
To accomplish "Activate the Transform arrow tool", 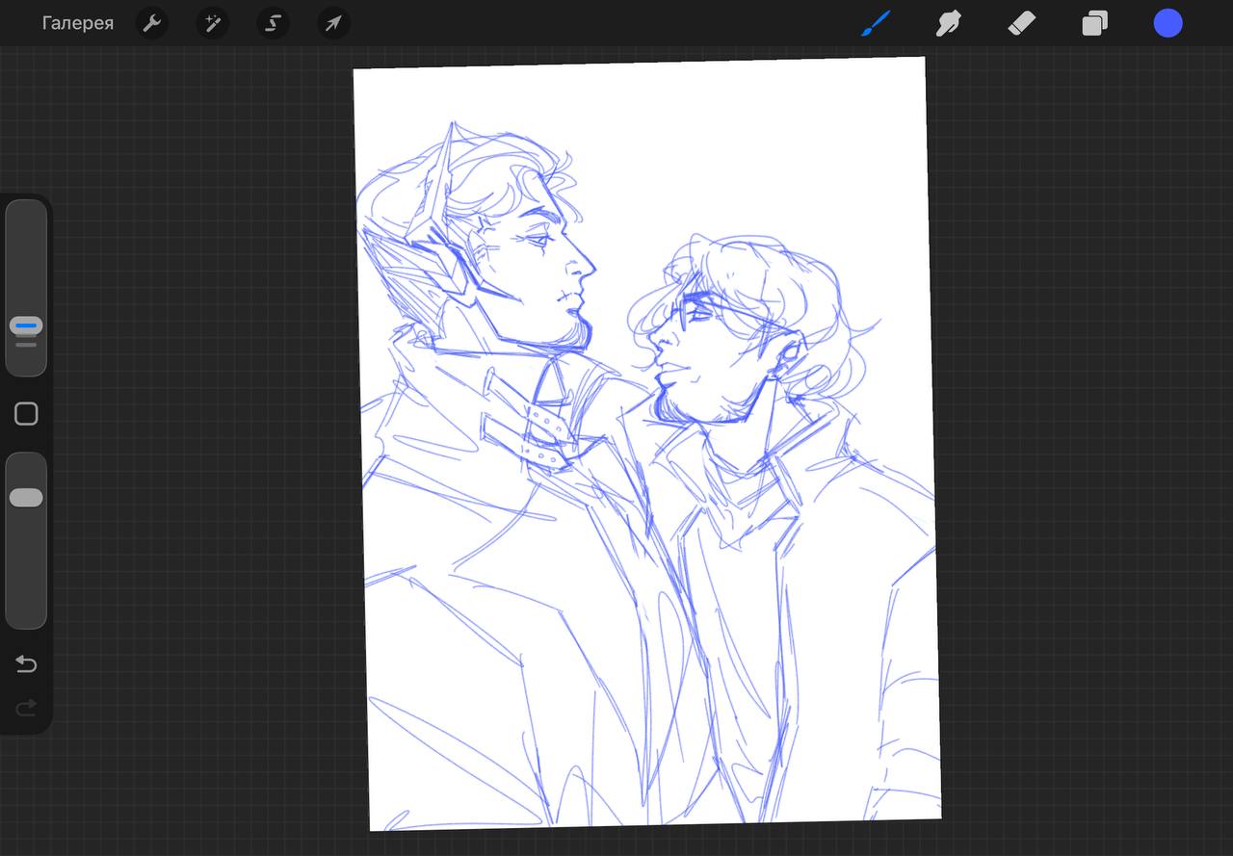I will coord(333,23).
